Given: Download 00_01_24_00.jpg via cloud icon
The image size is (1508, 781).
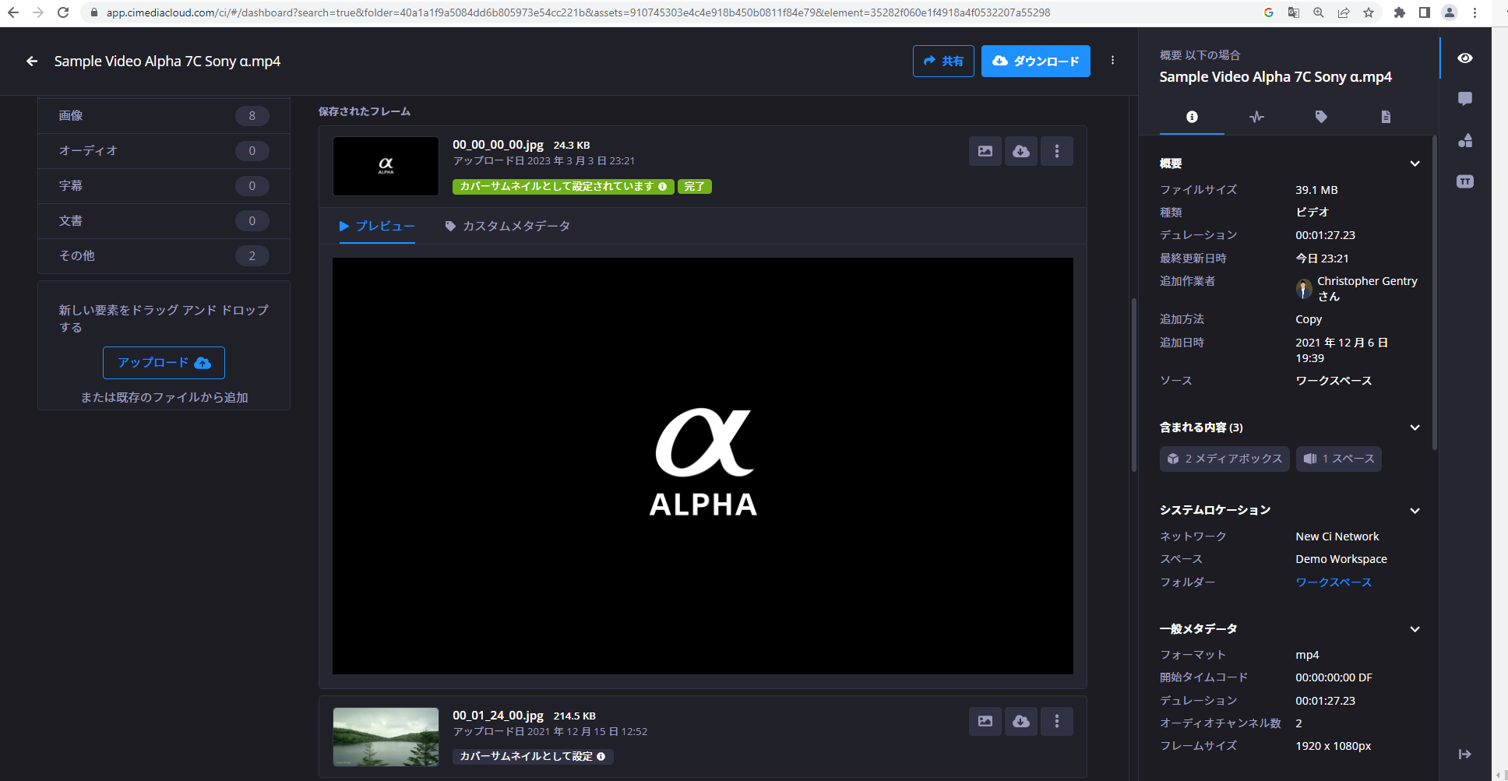Looking at the screenshot, I should click(x=1021, y=721).
